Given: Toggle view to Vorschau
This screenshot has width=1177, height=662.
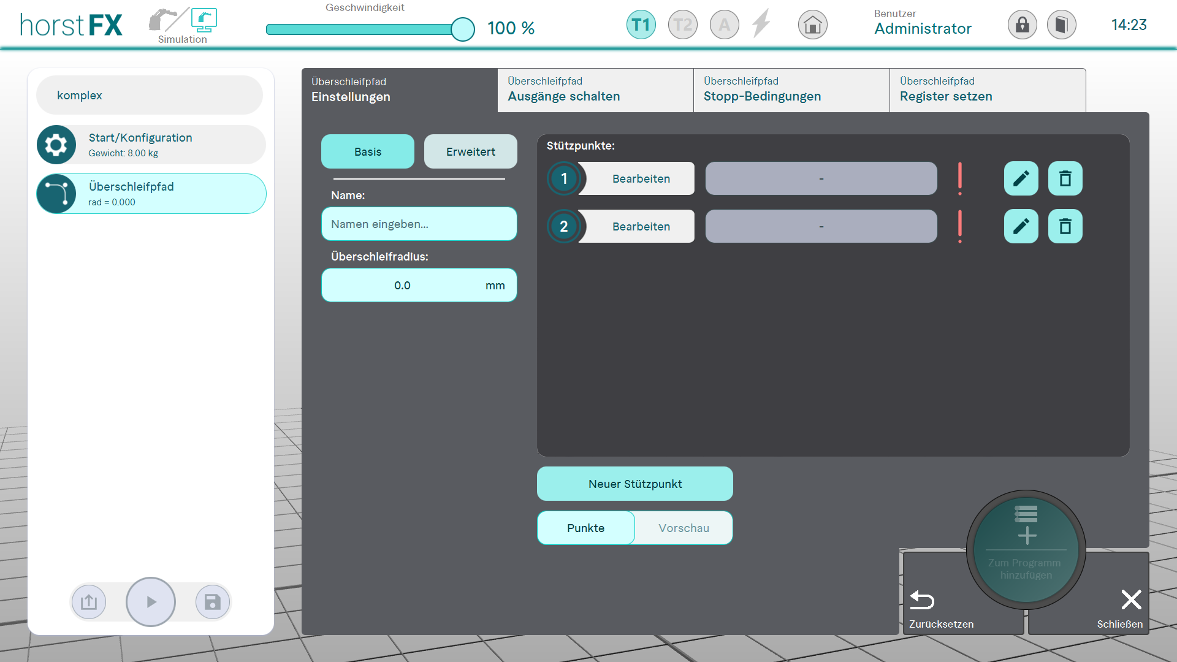Looking at the screenshot, I should pos(684,528).
